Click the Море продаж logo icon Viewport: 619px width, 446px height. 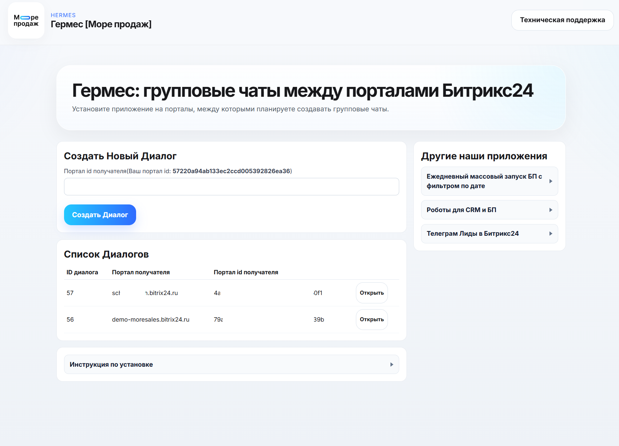[26, 20]
